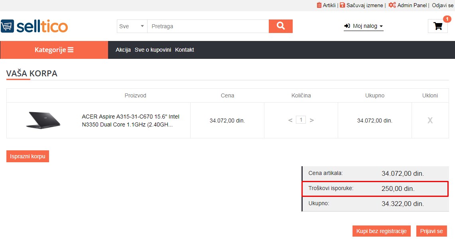This screenshot has height=239, width=455.
Task: Click the Admin Panel gears icon
Action: point(392,5)
